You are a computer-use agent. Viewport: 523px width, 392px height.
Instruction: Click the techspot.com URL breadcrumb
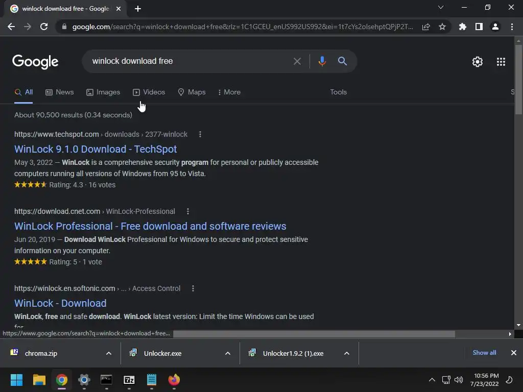[x=101, y=134]
